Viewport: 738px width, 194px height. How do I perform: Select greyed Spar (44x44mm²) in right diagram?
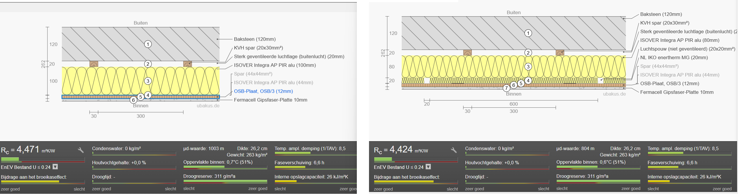click(660, 66)
